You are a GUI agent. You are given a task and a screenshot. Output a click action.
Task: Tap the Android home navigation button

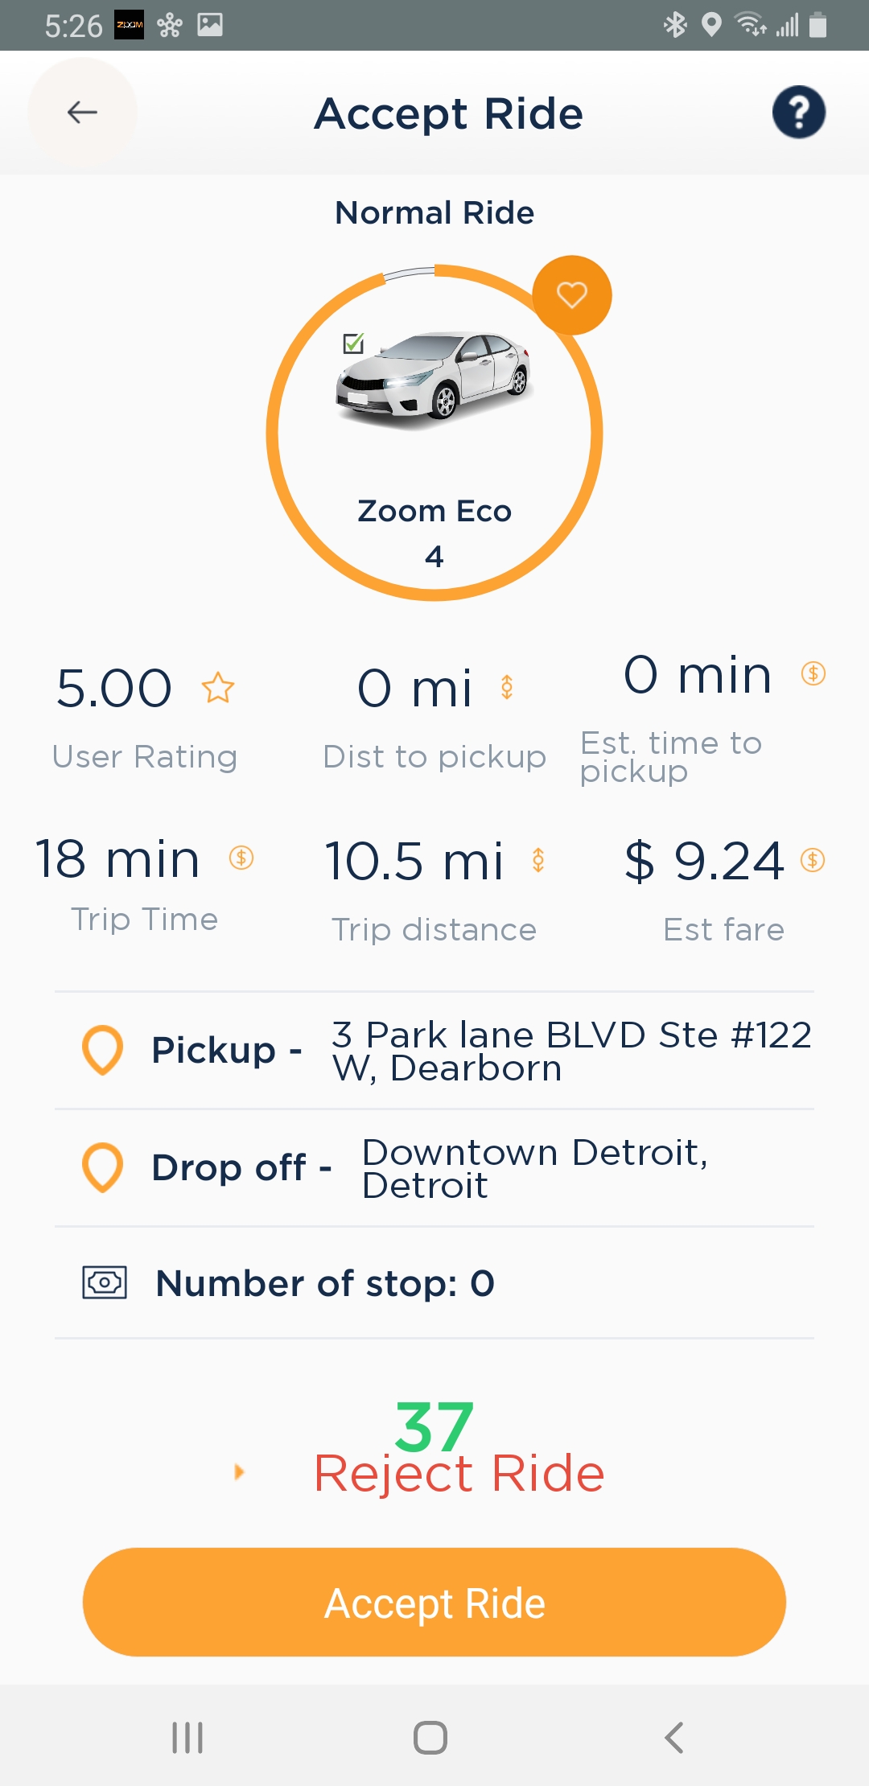point(430,1738)
